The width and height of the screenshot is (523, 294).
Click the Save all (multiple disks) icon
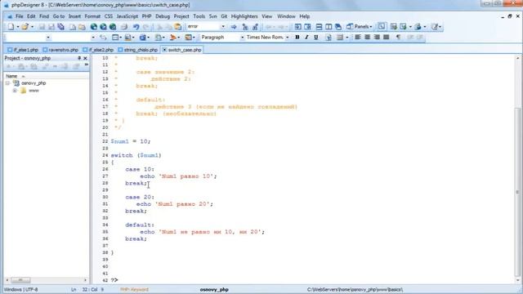pos(60,27)
